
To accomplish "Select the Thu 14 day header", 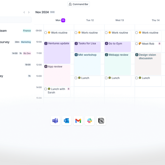I will pyautogui.click(x=155, y=20).
